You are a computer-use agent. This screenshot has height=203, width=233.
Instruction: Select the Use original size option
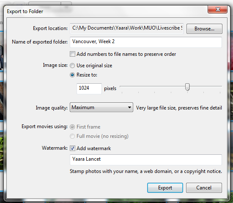[72, 66]
